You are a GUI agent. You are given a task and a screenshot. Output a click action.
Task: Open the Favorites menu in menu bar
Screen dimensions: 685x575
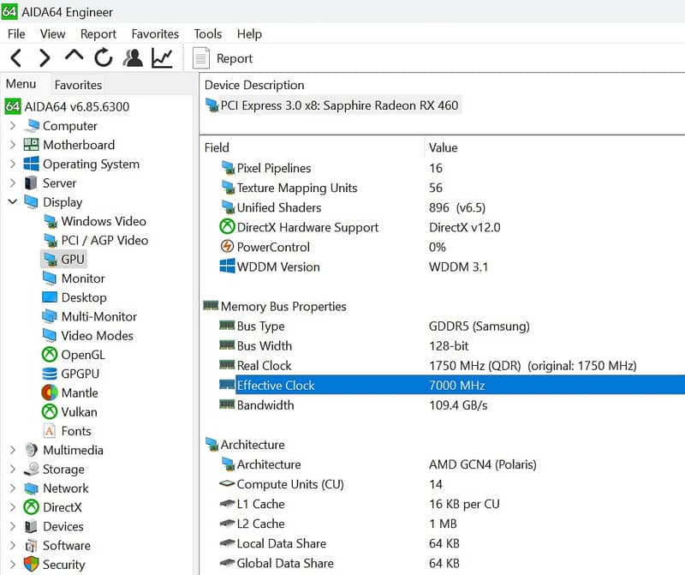[x=155, y=33]
